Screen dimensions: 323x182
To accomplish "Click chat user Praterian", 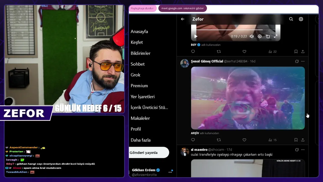I will click(x=16, y=151).
